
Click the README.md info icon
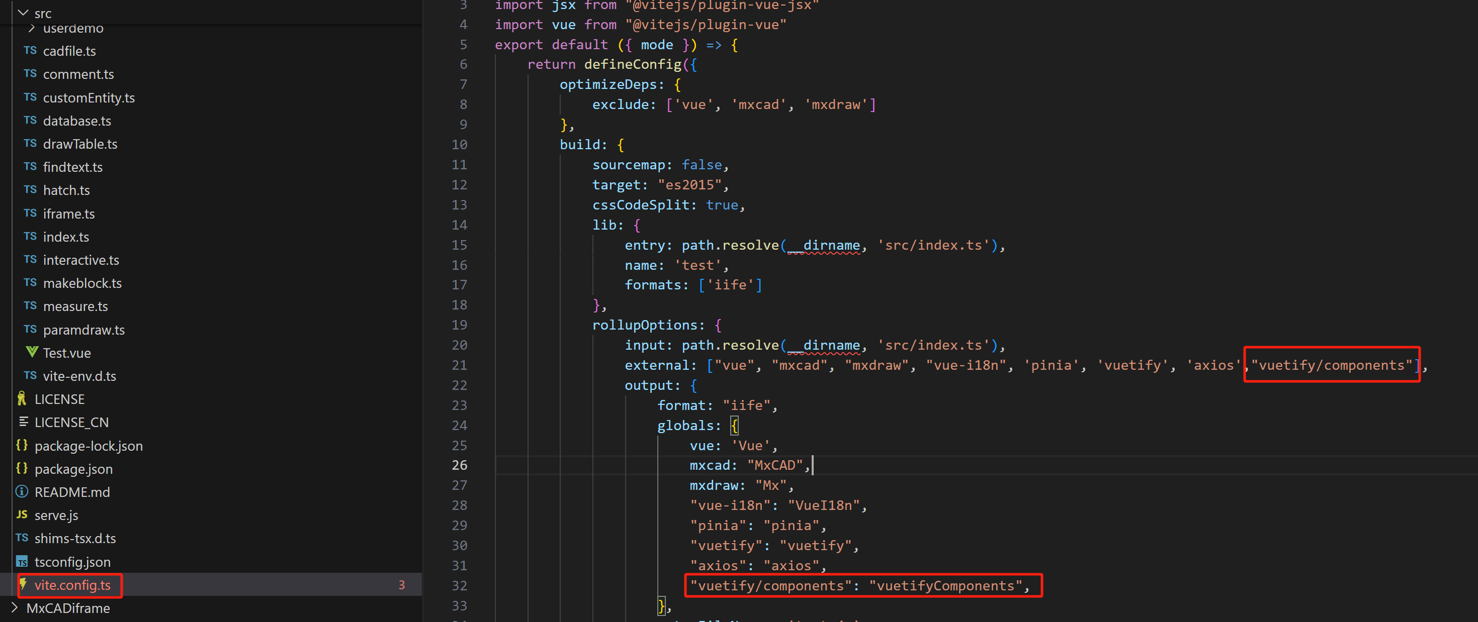(22, 491)
